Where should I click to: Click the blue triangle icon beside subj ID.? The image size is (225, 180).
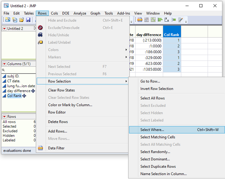coord(4,76)
